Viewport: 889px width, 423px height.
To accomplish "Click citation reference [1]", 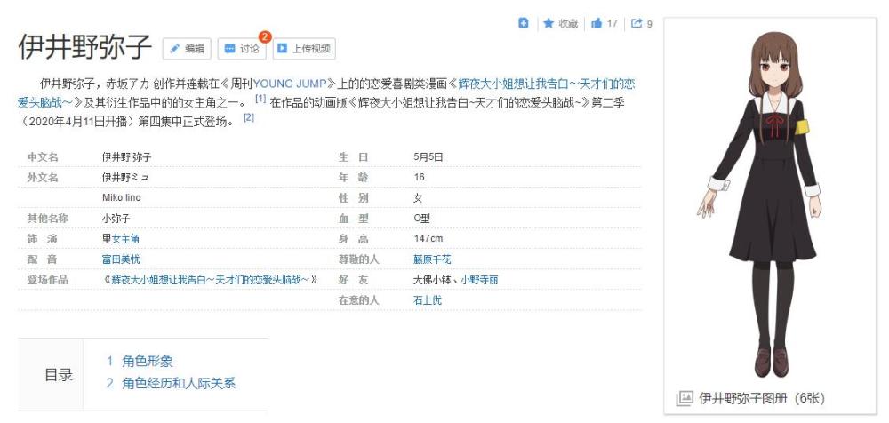I will 260,99.
